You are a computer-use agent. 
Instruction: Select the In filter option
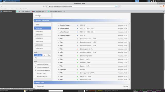45,55
